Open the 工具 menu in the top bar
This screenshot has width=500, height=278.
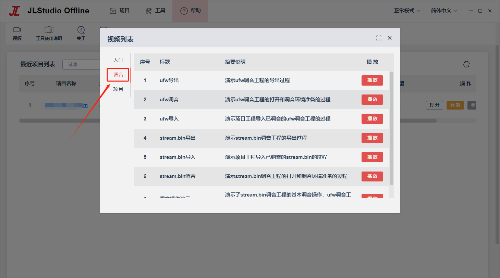[x=156, y=11]
